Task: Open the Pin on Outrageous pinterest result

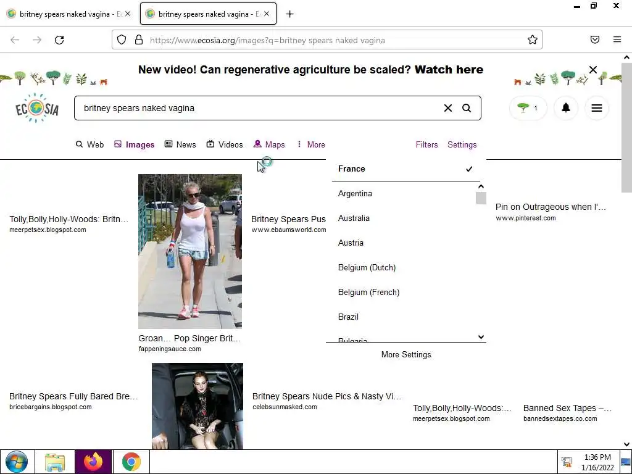Action: click(x=551, y=207)
